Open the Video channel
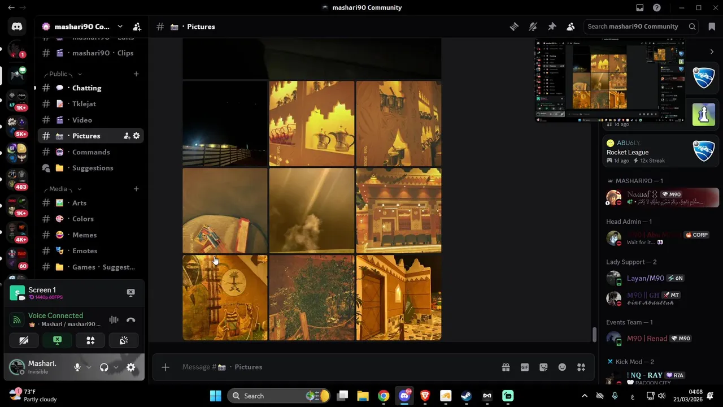The image size is (723, 407). pos(90,120)
